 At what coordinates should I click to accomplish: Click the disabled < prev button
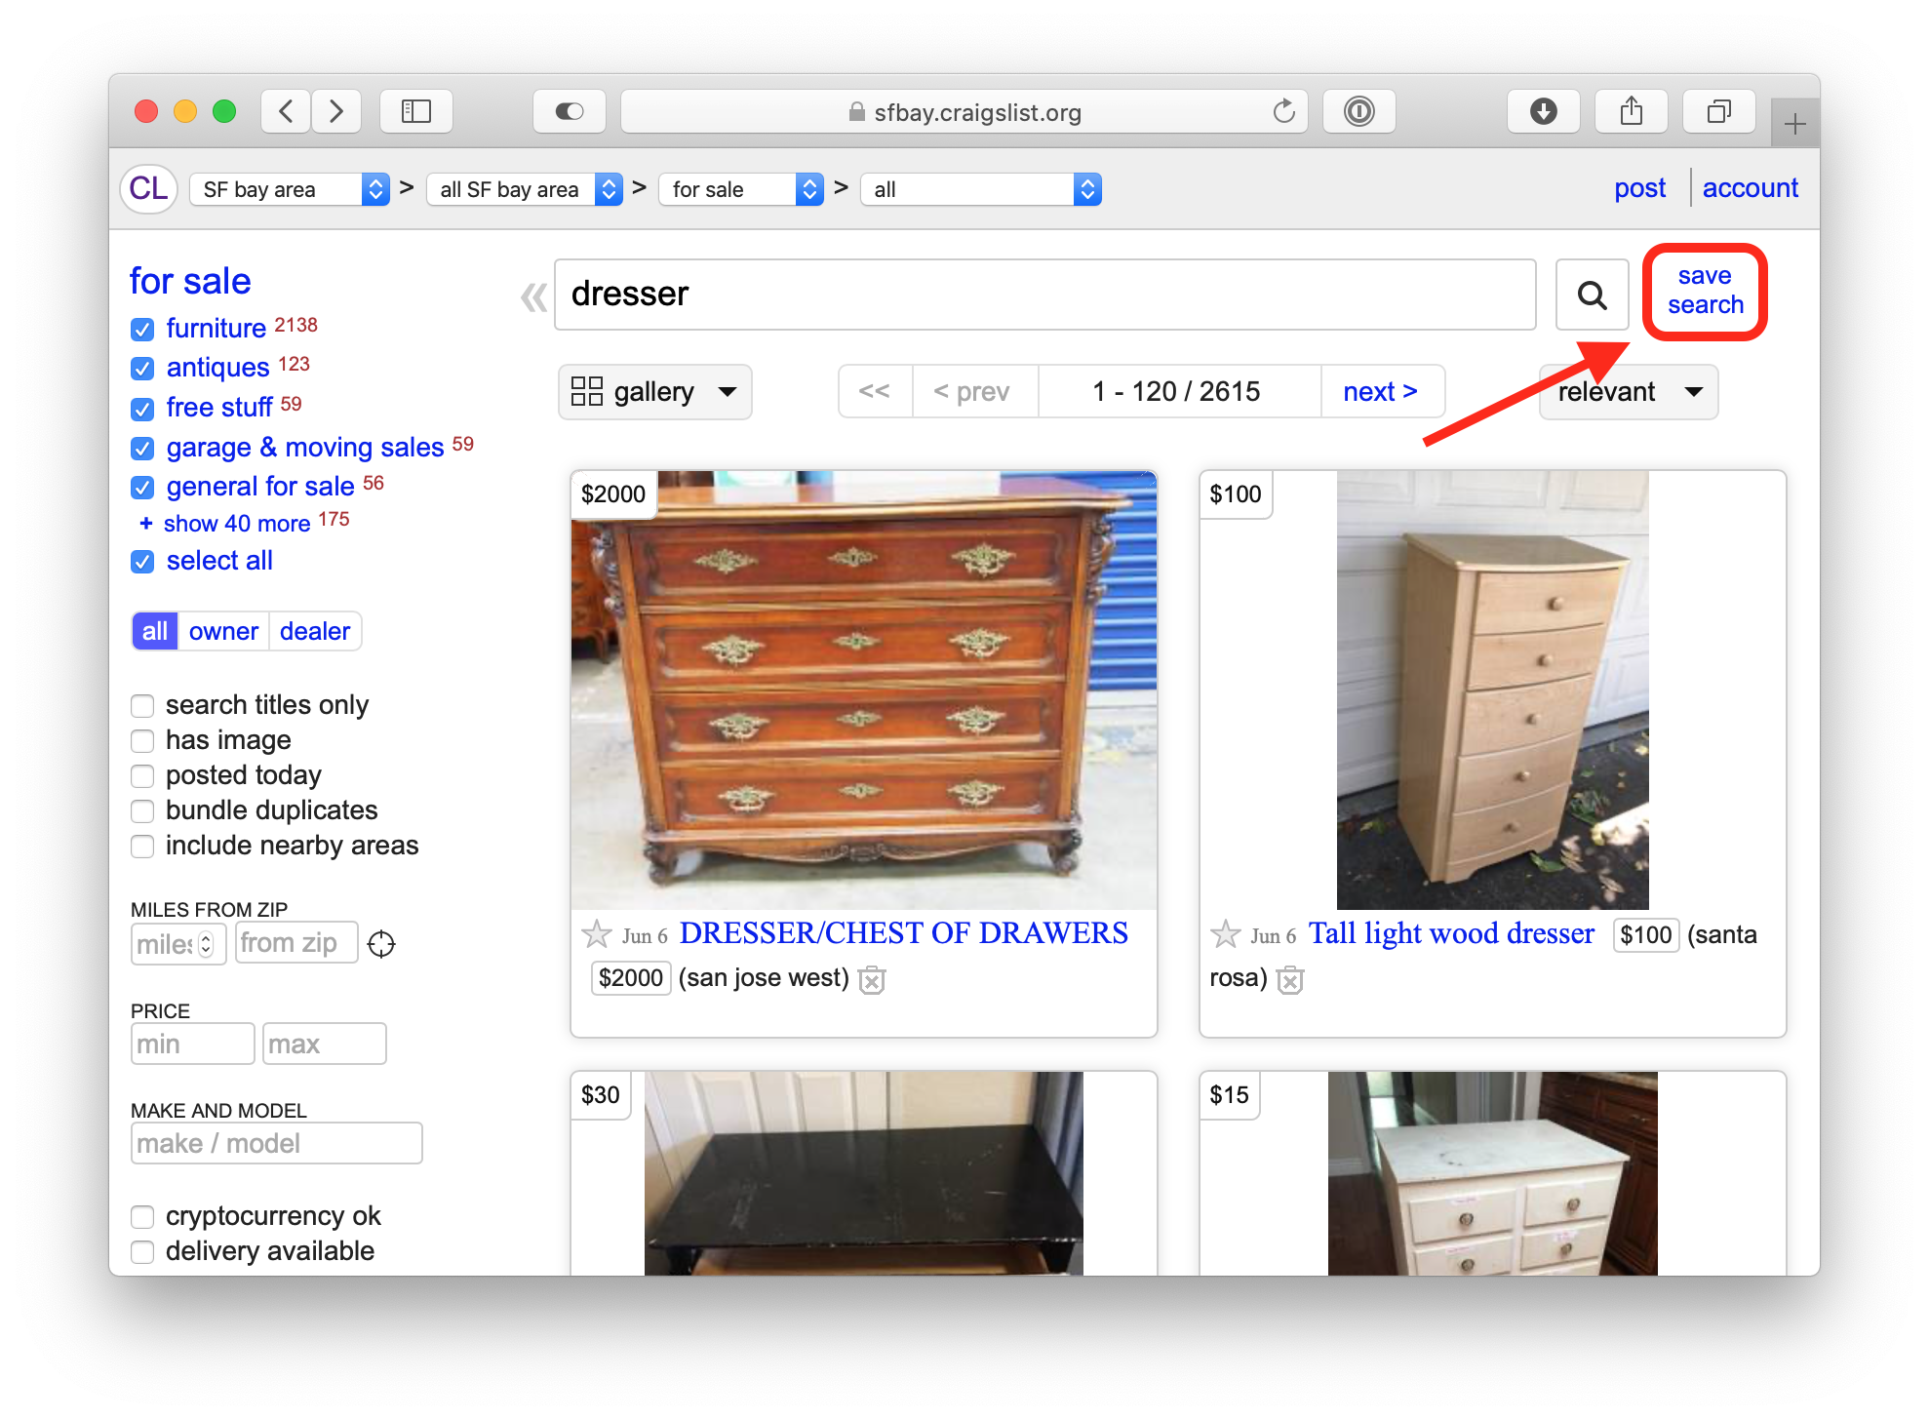tap(974, 392)
